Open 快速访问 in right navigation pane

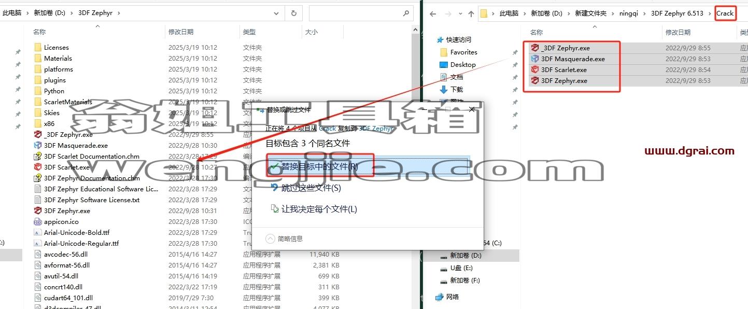[458, 39]
